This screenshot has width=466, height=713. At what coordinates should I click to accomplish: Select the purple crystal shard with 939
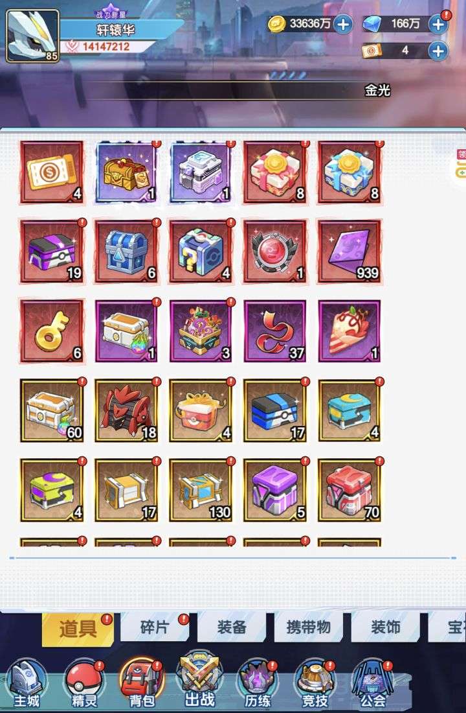349,251
